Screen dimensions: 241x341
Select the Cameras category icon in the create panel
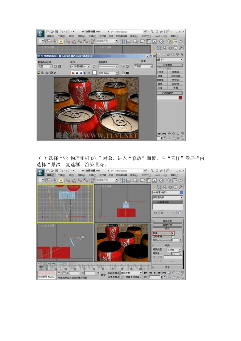coord(168,54)
